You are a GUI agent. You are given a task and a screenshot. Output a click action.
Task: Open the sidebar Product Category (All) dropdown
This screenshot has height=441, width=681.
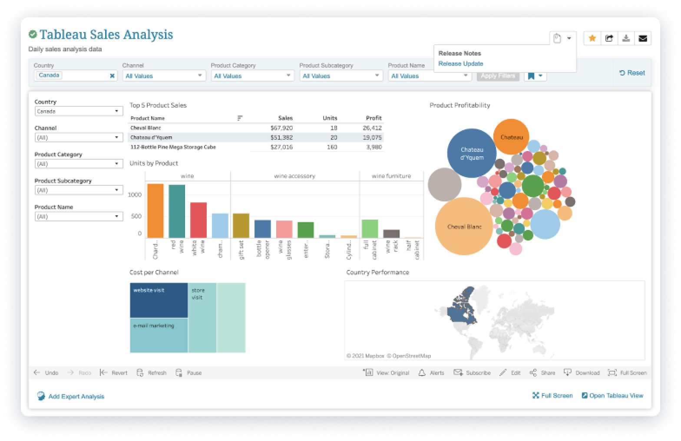click(79, 164)
